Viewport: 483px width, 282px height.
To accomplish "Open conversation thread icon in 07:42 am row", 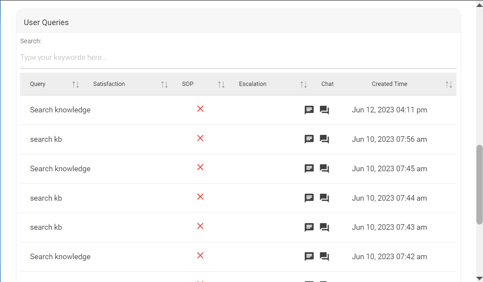I will (324, 257).
